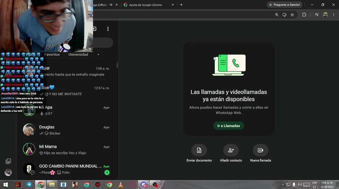The width and height of the screenshot is (339, 189).
Task: Open taskbar clock showing 1:06 a. m.
Action: click(327, 185)
